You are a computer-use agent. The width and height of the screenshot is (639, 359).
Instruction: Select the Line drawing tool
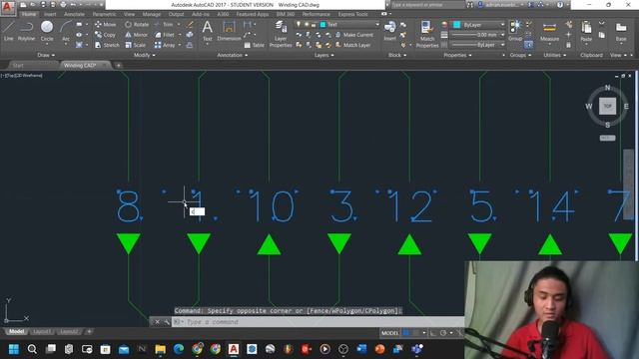(9, 31)
